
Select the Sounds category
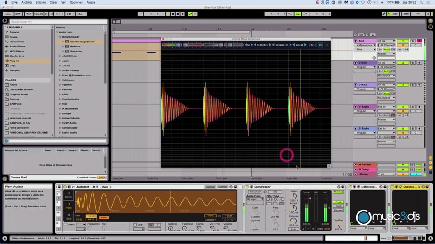point(14,32)
